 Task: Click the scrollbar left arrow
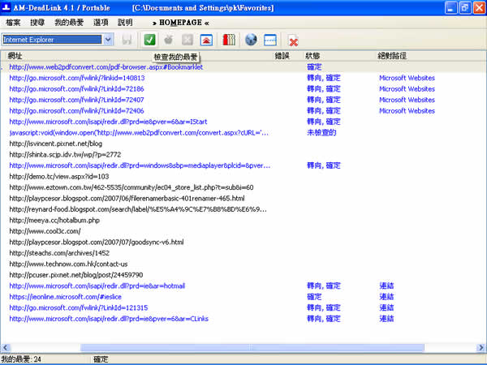[6, 348]
